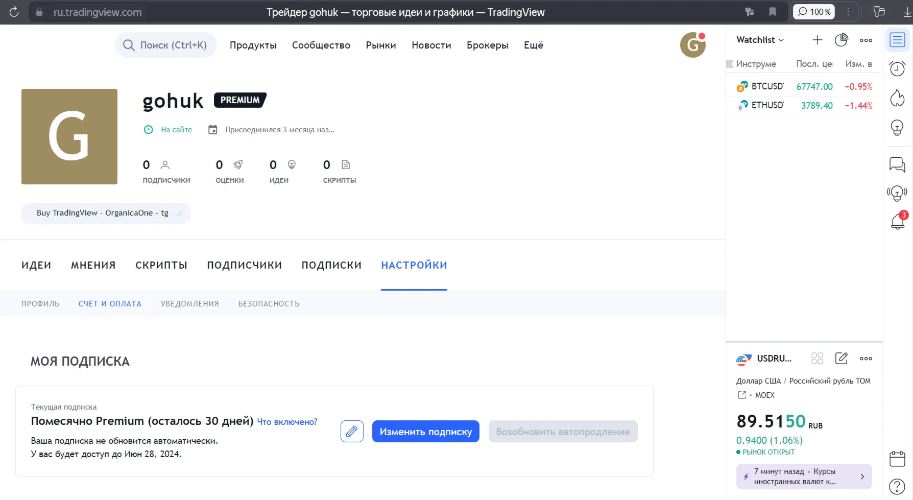The image size is (913, 500).
Task: Sort watchlist by last price column
Action: click(814, 64)
